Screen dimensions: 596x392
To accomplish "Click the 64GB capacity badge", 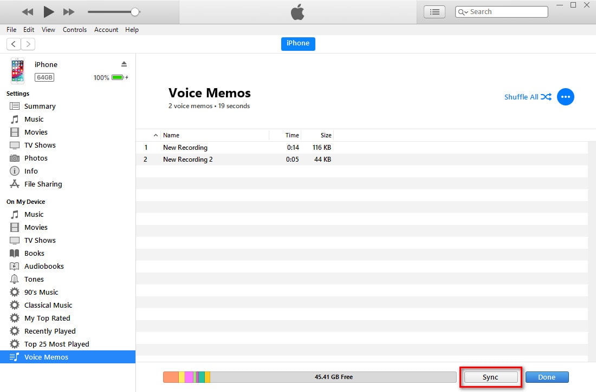I will [x=44, y=77].
